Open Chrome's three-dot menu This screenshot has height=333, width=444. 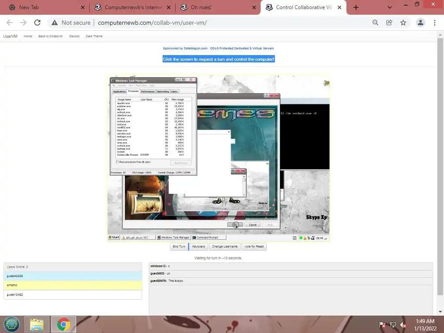[434, 23]
